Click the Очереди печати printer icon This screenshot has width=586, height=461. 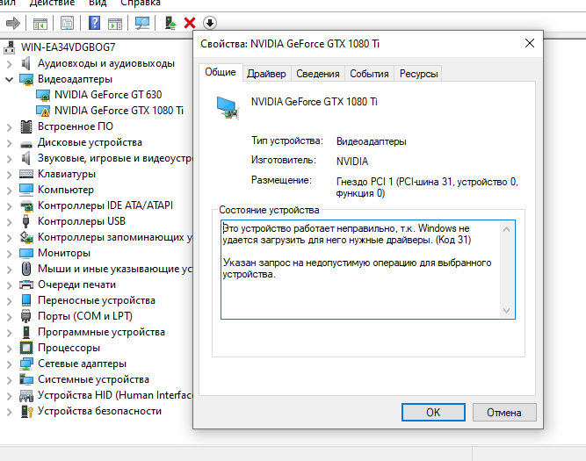26,285
